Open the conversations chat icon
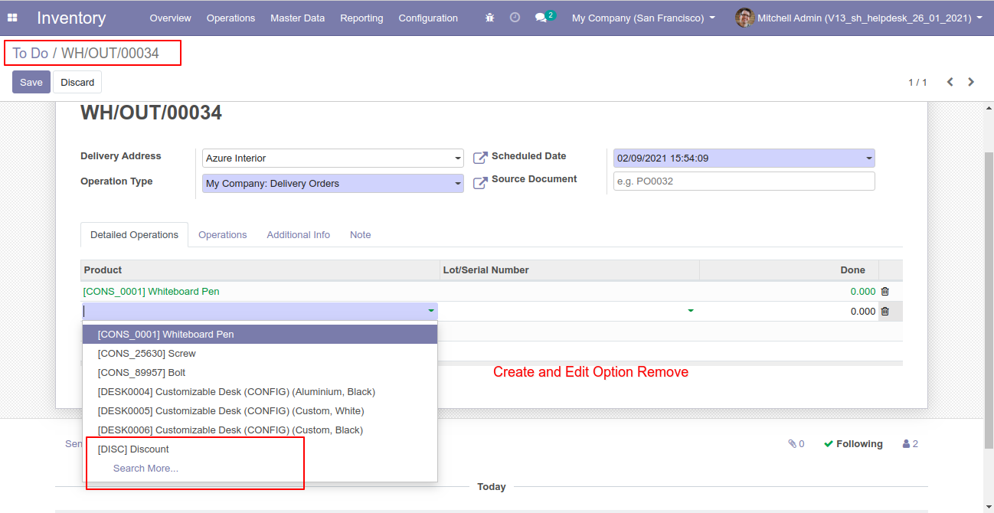This screenshot has height=513, width=994. tap(542, 18)
